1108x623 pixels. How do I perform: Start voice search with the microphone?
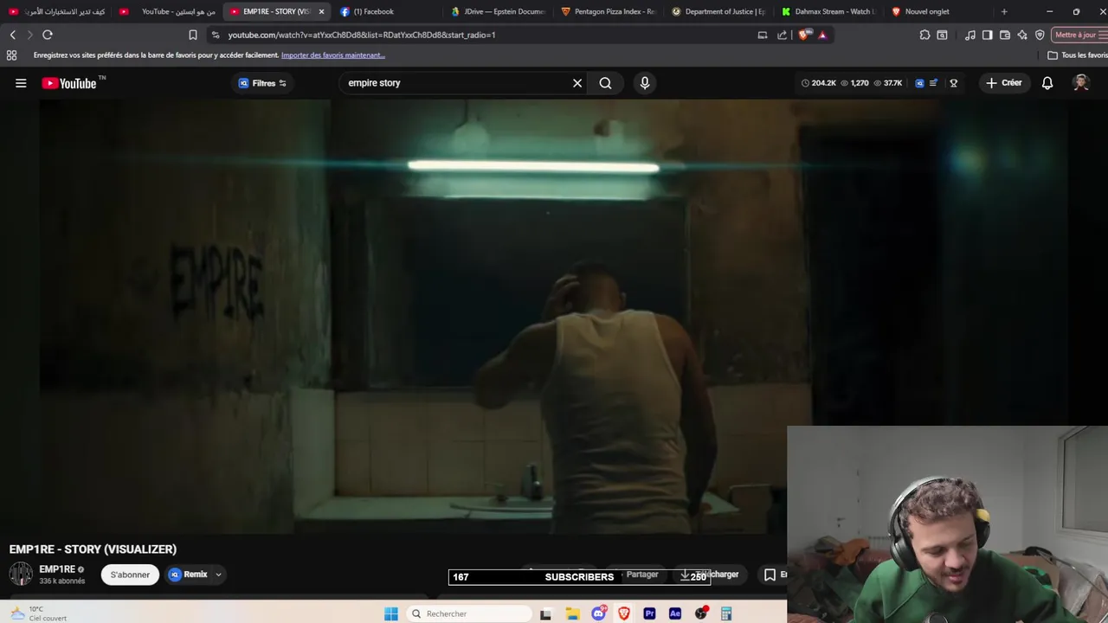coord(644,83)
